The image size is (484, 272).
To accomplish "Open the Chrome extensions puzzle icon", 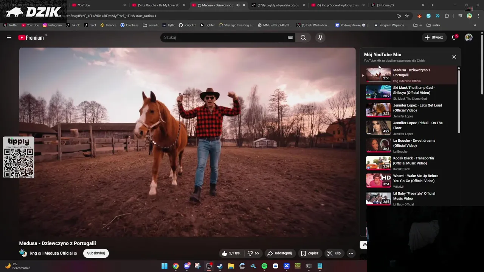I will click(x=447, y=16).
